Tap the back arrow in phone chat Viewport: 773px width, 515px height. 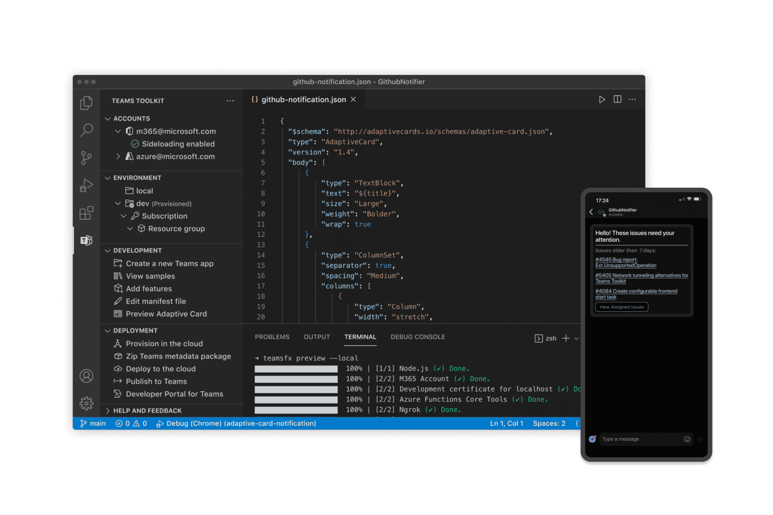point(591,212)
